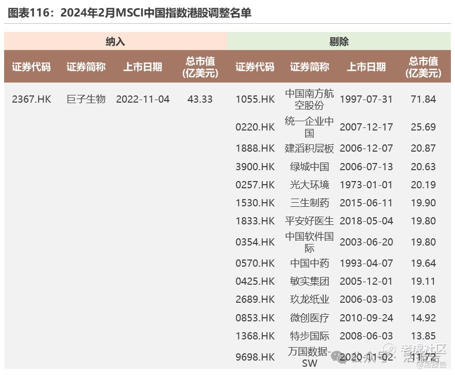This screenshot has width=455, height=375.
Task: Select listing date 2006-07-13
Action: point(366,167)
